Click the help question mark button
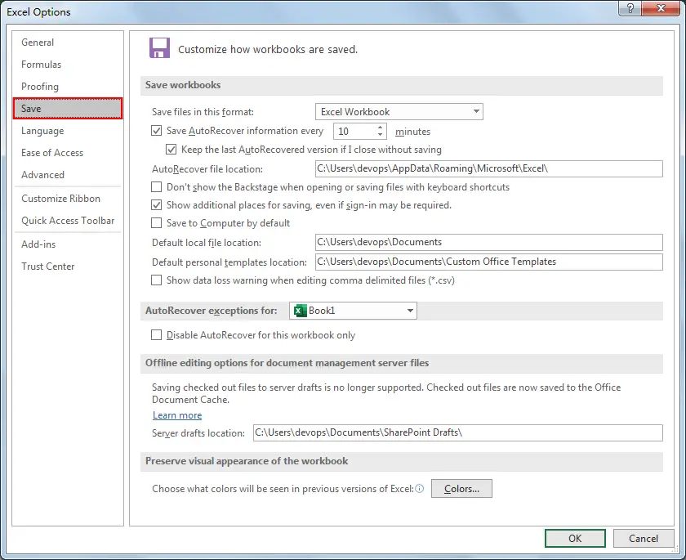This screenshot has width=686, height=560. coord(630,8)
